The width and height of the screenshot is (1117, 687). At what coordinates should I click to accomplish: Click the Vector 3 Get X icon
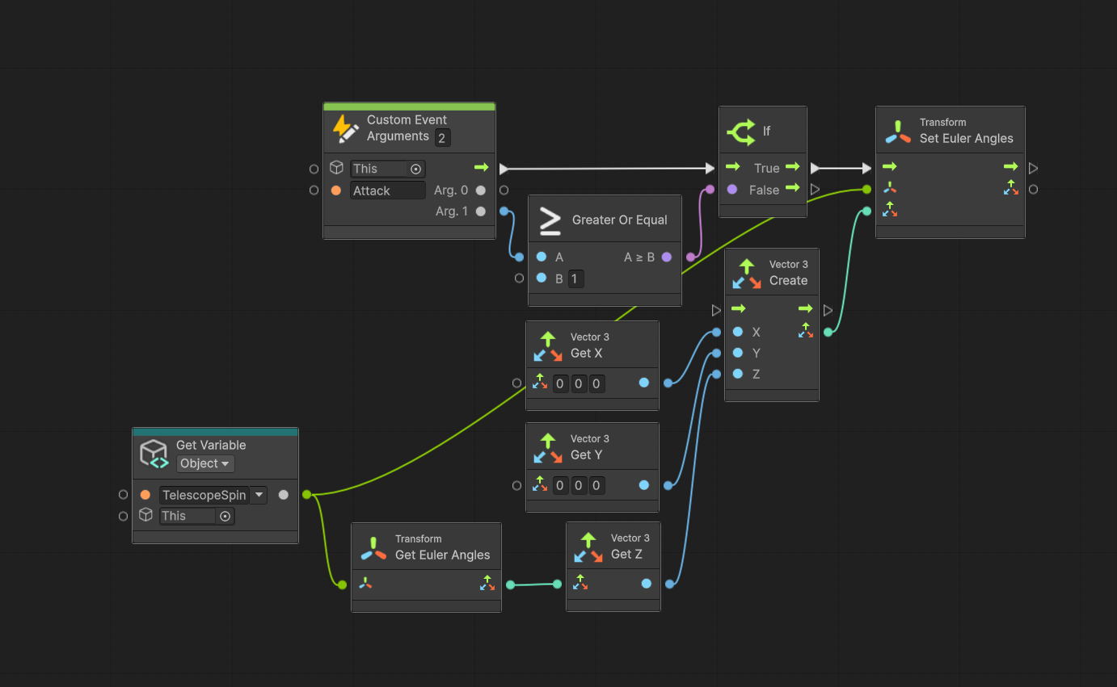548,346
